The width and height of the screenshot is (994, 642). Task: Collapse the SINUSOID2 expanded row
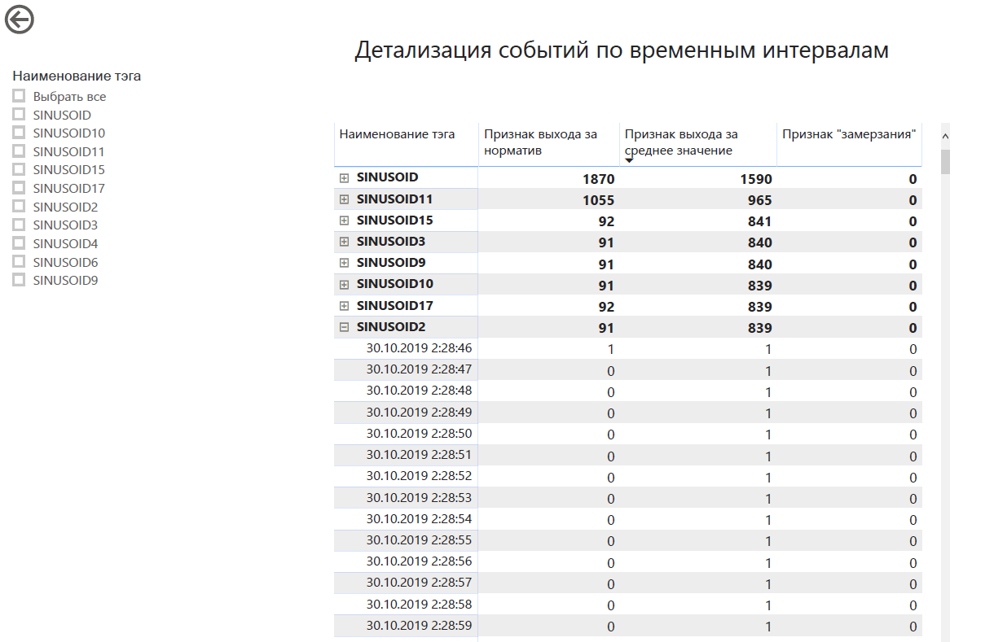pyautogui.click(x=344, y=327)
